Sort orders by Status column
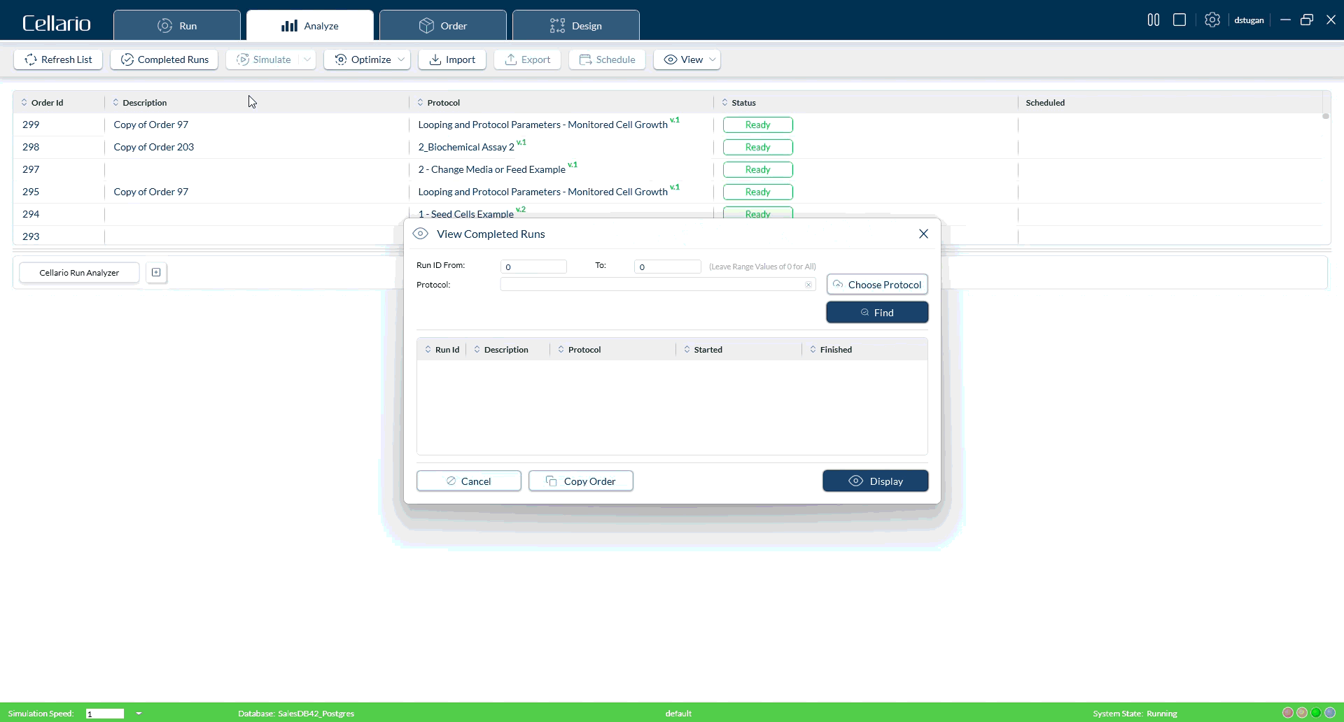The image size is (1344, 722). click(x=738, y=102)
